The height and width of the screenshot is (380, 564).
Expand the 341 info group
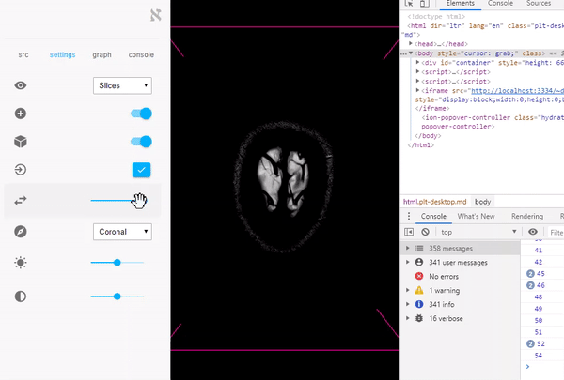tap(408, 304)
